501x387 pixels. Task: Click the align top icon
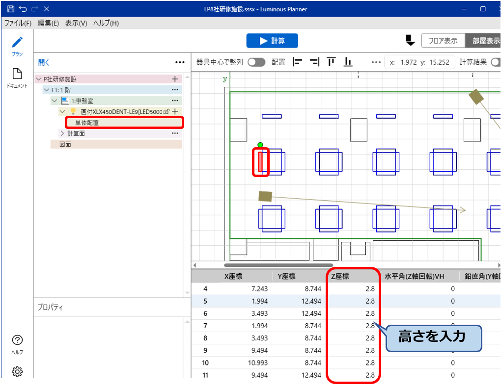(x=332, y=62)
